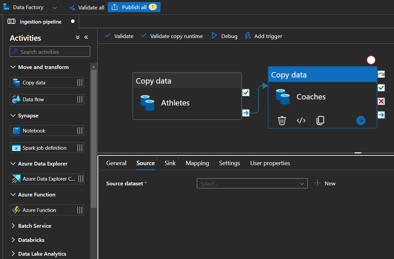The width and height of the screenshot is (394, 259).
Task: Click the Azure Data Explorer Command activity
Action: pyautogui.click(x=47, y=179)
